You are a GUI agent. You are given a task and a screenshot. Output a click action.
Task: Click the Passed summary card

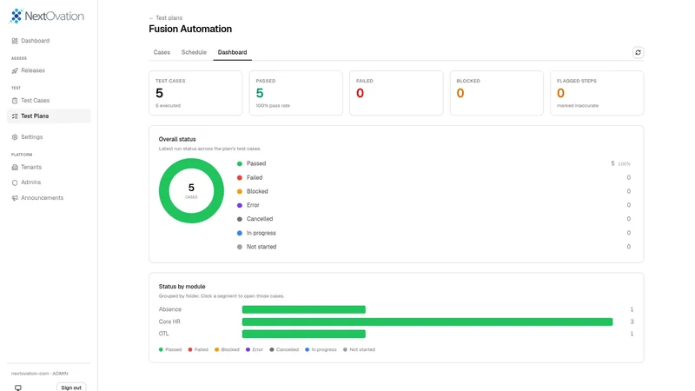[x=295, y=93]
